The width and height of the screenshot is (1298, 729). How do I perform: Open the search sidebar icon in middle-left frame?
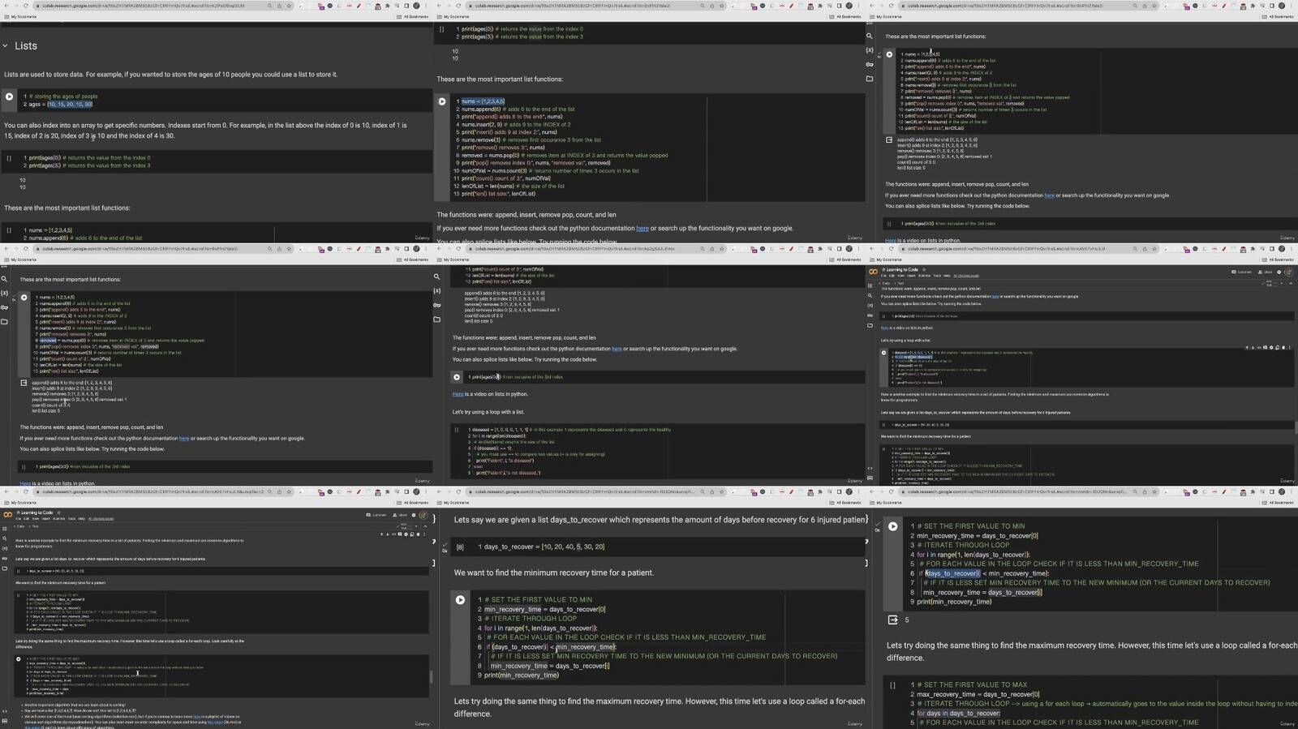tap(4, 278)
